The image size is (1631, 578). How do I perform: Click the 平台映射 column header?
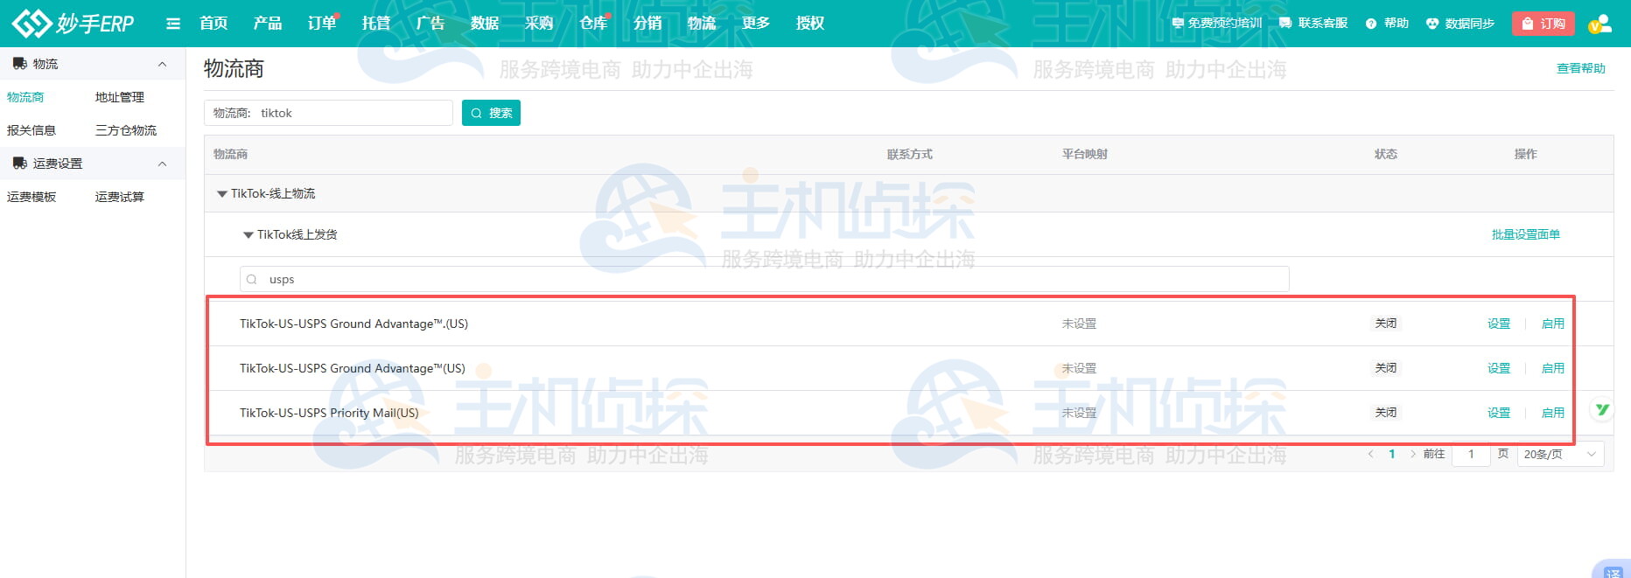[1085, 154]
